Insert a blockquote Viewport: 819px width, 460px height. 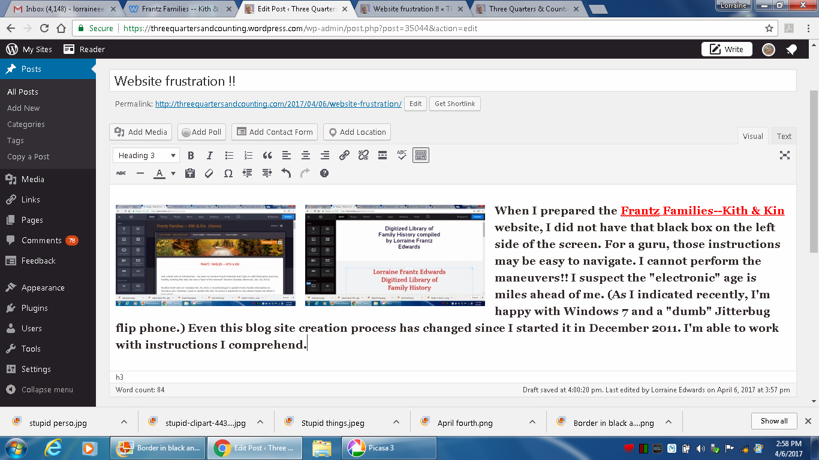click(x=267, y=156)
